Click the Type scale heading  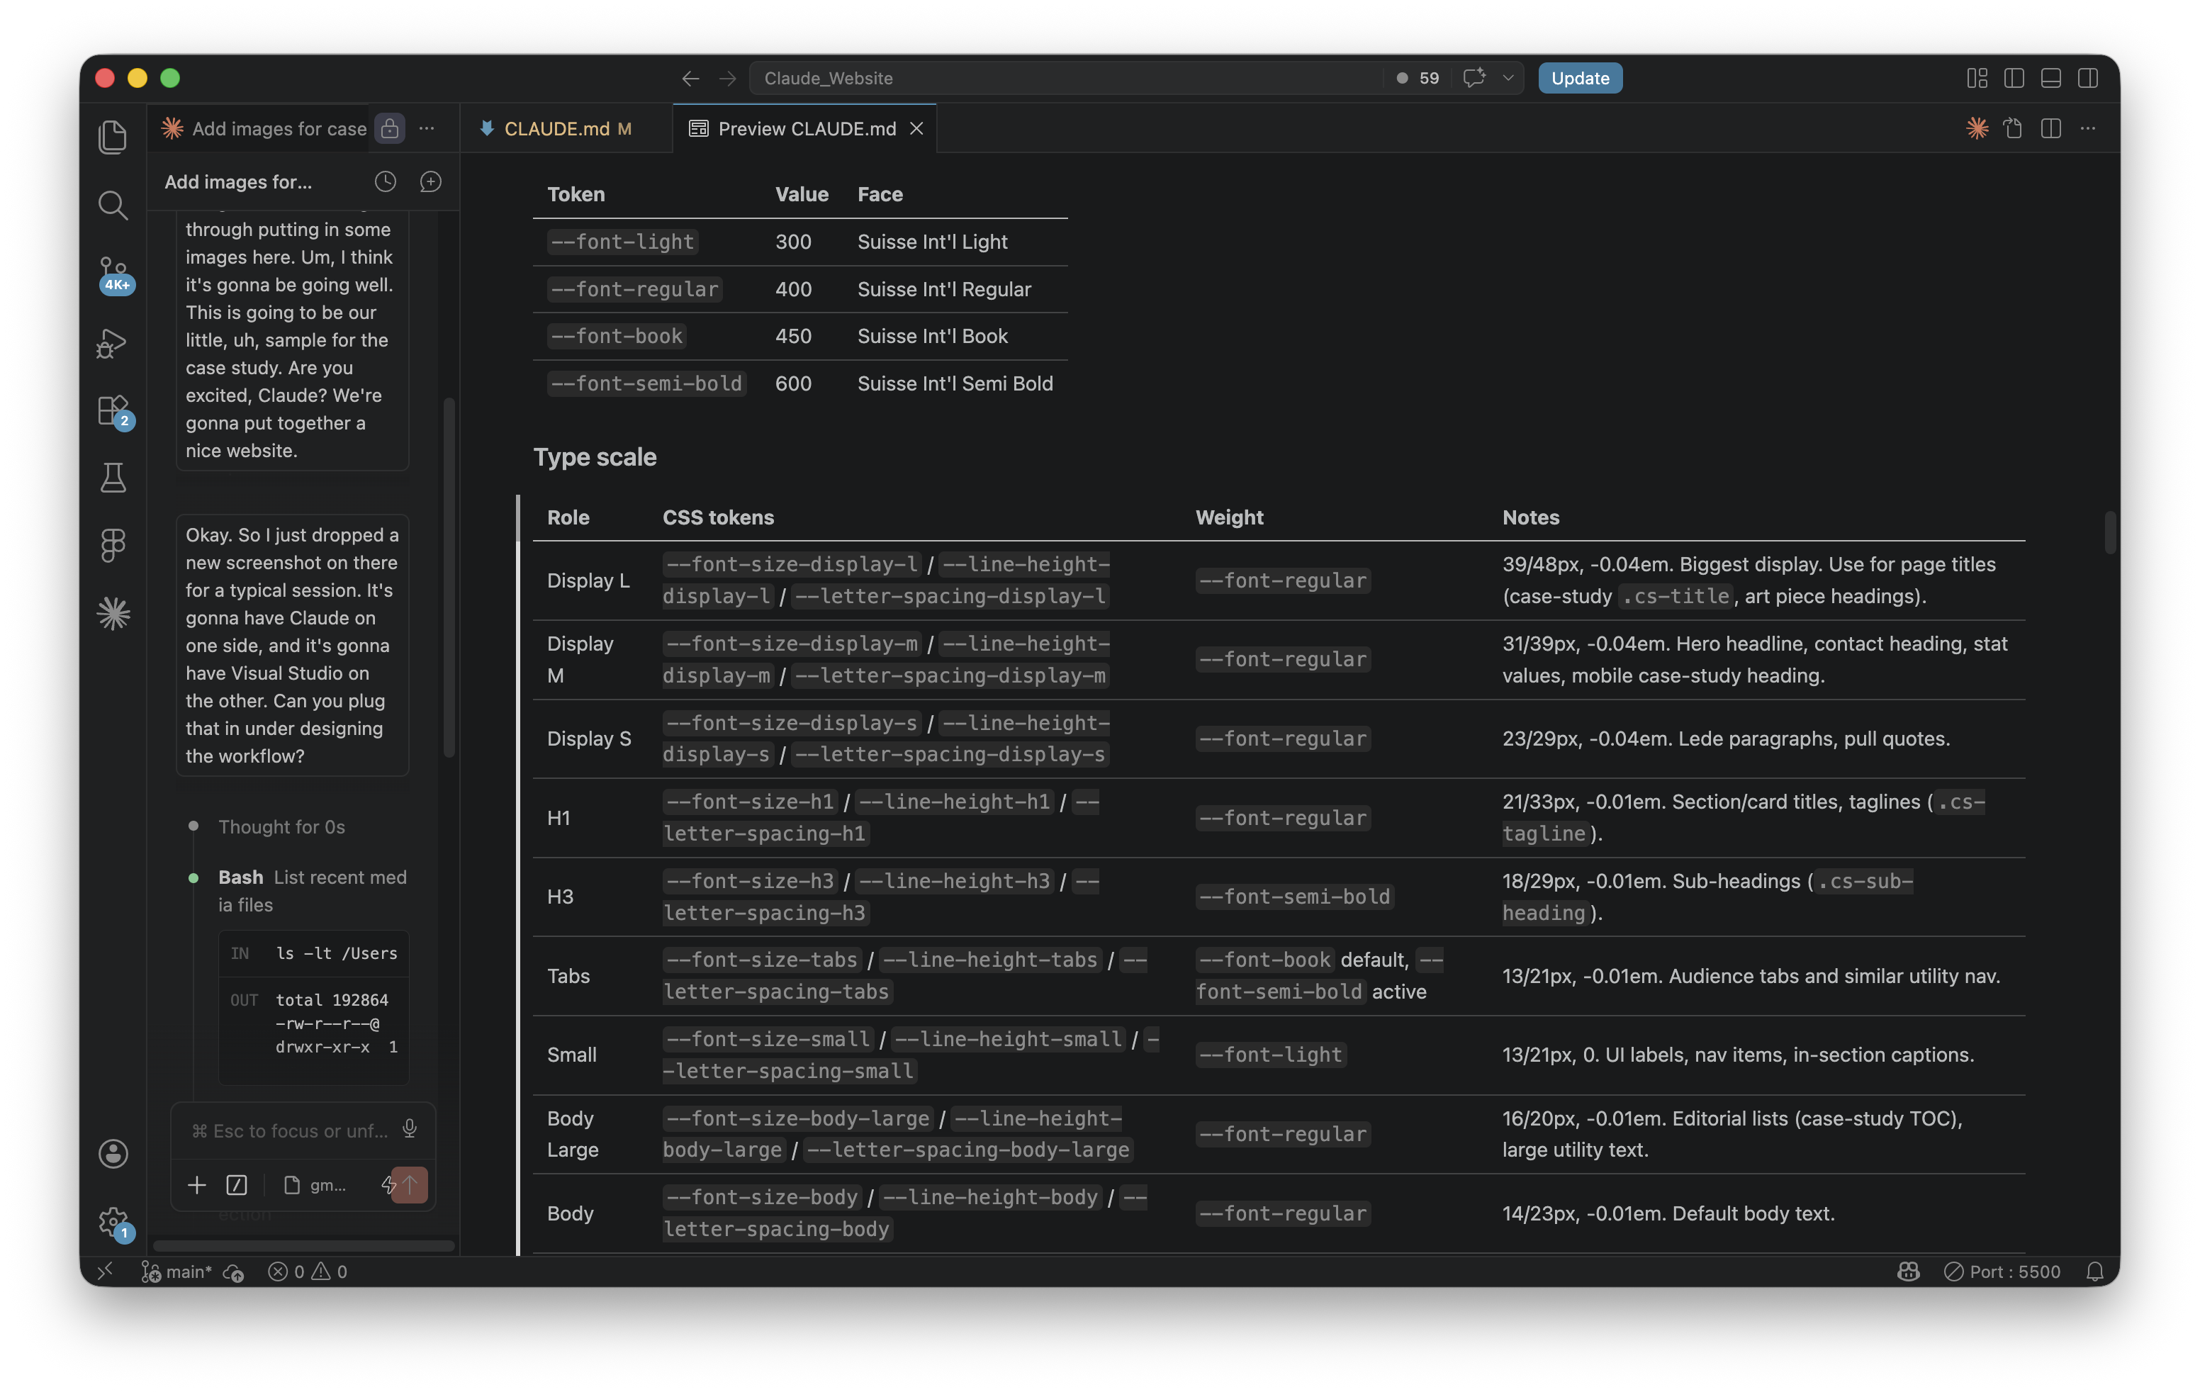coord(595,456)
